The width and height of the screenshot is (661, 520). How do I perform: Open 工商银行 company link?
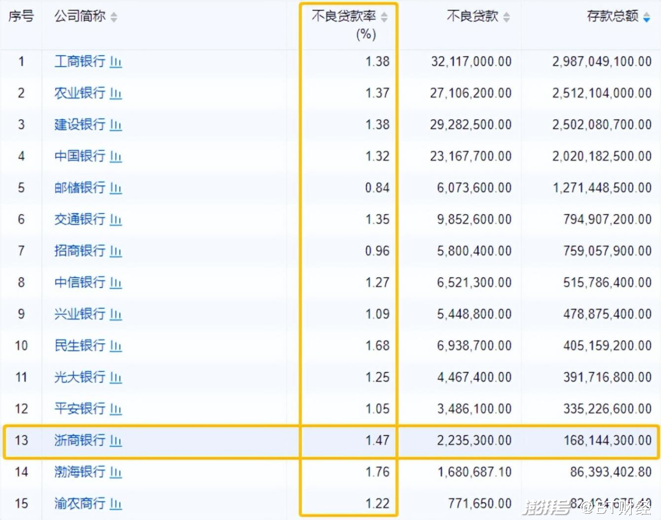80,62
